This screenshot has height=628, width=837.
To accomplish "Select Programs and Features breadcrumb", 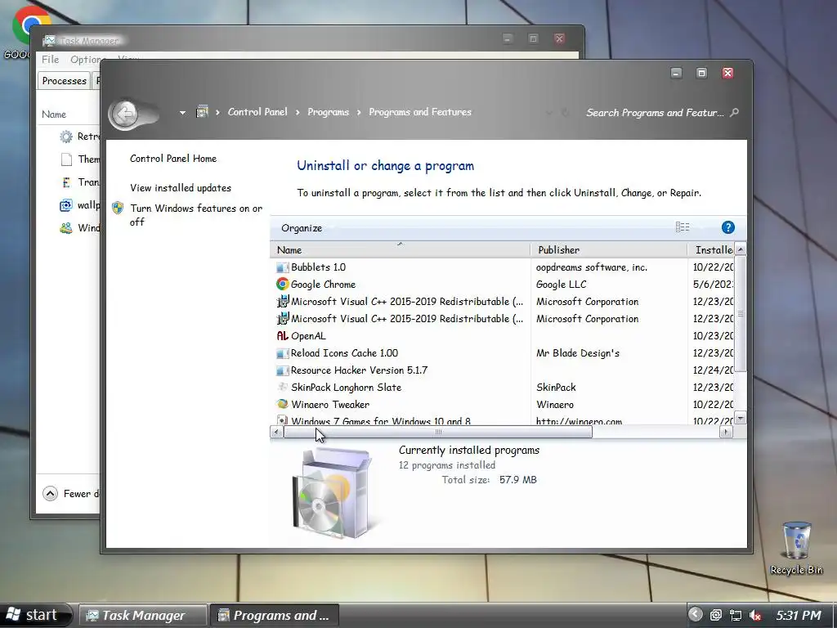I will 420,112.
